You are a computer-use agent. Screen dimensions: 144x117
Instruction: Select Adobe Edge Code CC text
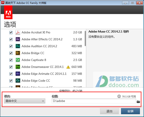point(36,81)
